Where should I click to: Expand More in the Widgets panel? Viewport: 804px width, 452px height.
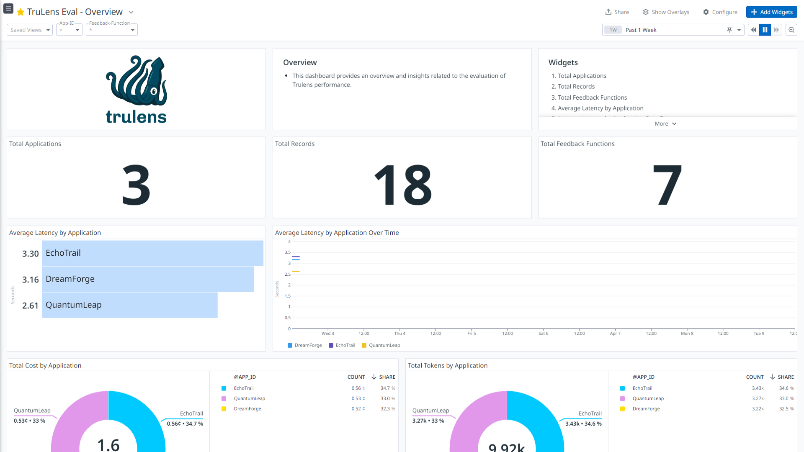click(665, 123)
